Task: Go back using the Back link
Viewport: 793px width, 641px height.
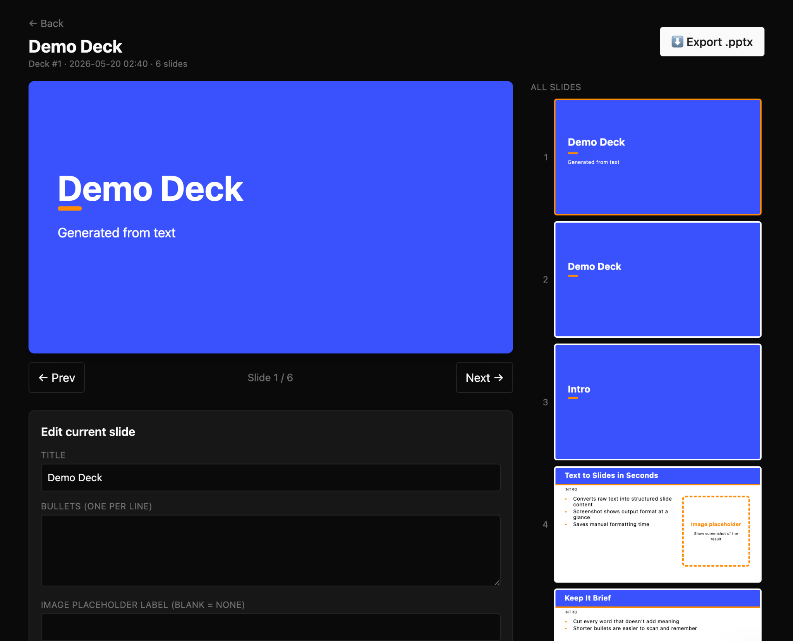Action: [46, 24]
